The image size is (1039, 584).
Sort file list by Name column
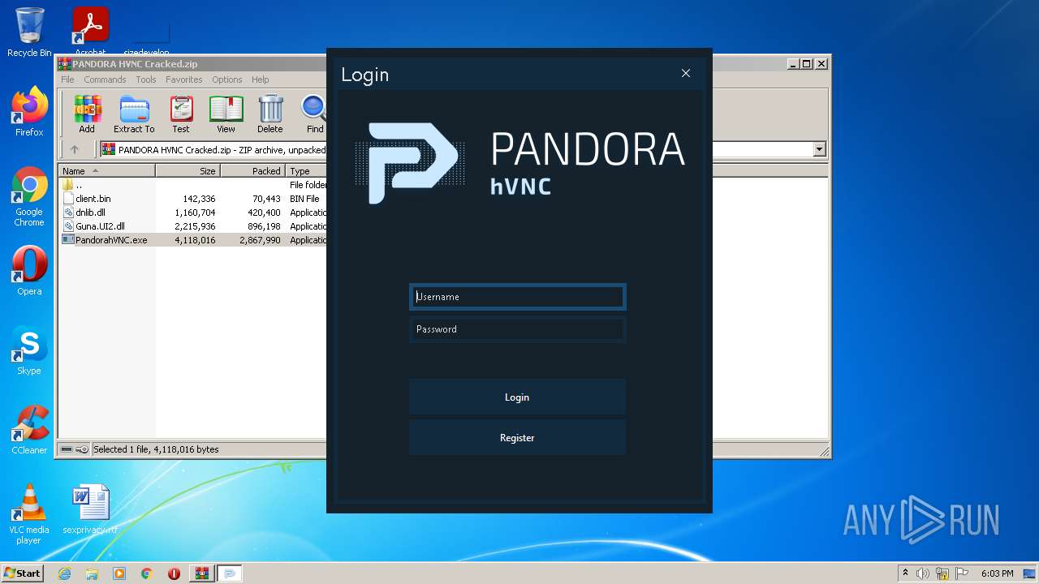106,171
